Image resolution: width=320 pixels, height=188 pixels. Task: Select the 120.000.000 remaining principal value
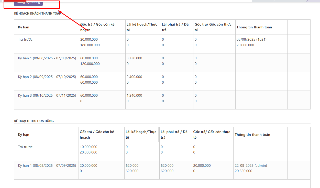tap(90, 64)
